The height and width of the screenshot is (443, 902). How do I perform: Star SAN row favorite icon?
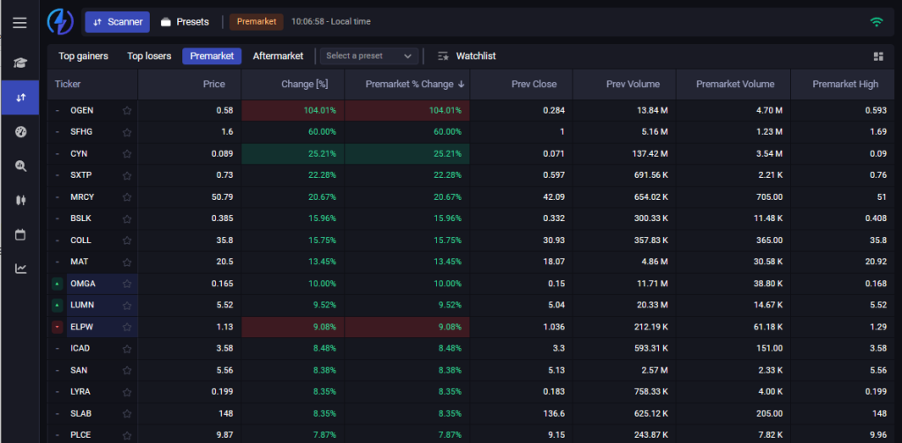click(x=127, y=371)
